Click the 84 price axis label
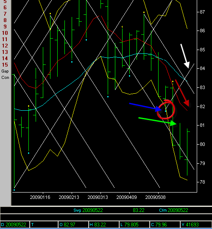This screenshot has height=229, width=212. point(202,68)
